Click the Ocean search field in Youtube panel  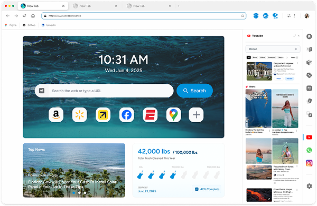coord(273,49)
